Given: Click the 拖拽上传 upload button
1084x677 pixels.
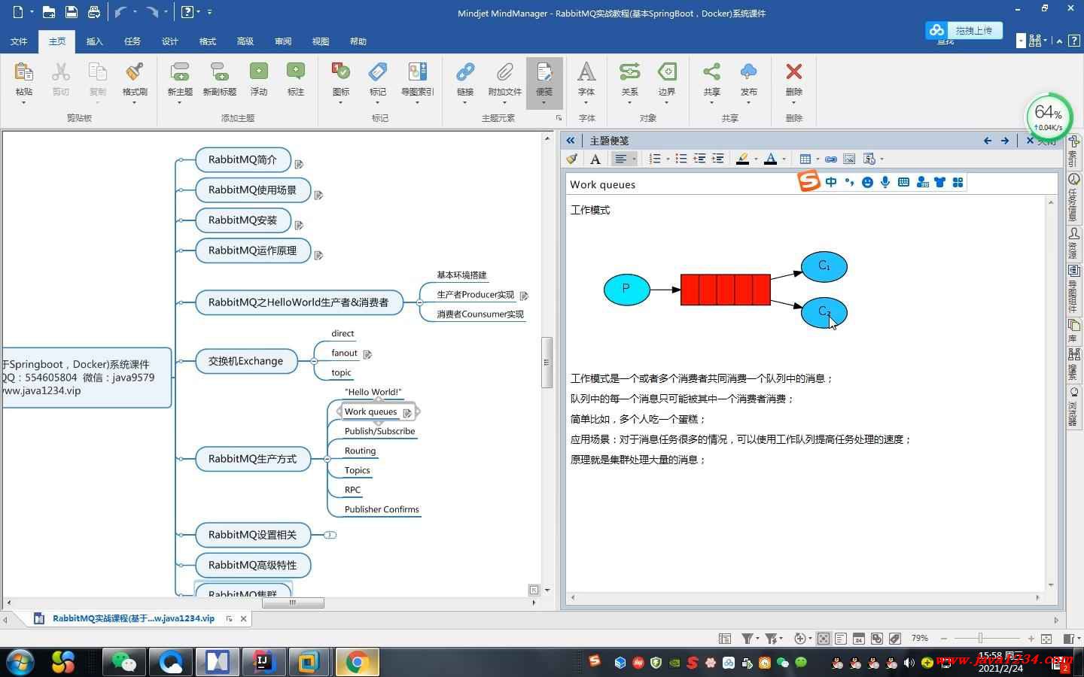Looking at the screenshot, I should (x=964, y=30).
